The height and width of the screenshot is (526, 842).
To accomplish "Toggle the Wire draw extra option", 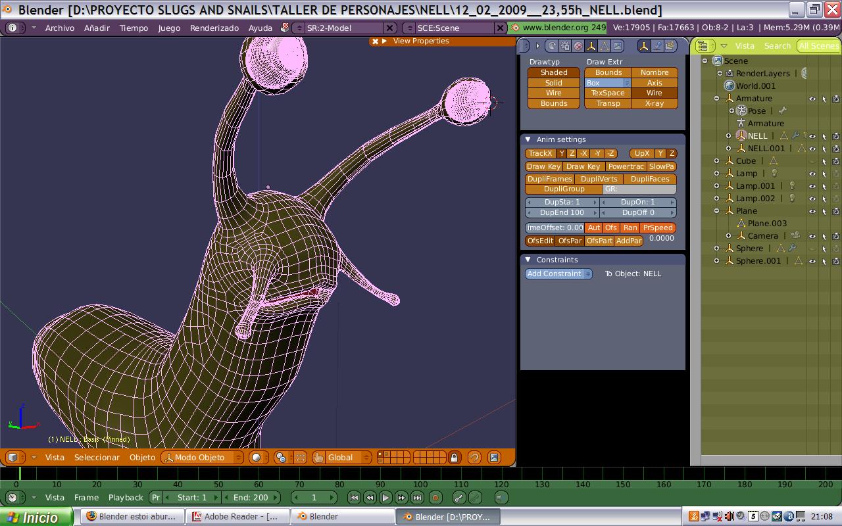I will tap(655, 93).
